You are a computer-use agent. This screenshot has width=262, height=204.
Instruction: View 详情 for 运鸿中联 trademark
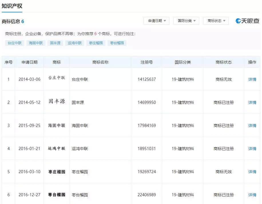tap(252, 149)
